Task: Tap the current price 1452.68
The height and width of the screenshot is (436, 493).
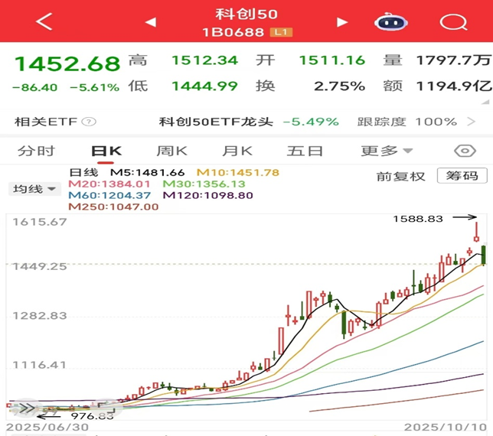Action: pyautogui.click(x=67, y=63)
